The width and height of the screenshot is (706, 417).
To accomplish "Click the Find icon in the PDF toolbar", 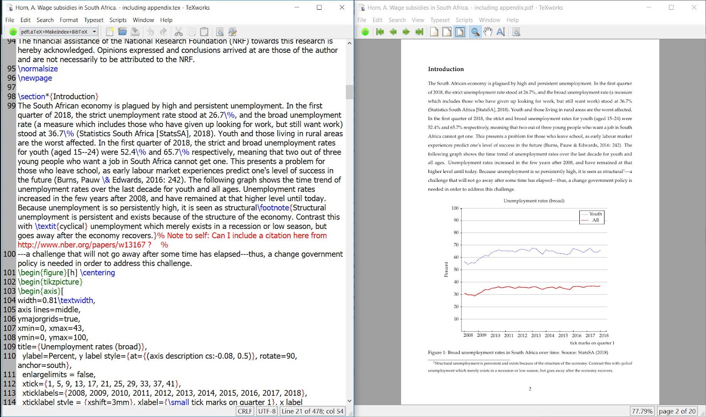I will [x=516, y=32].
